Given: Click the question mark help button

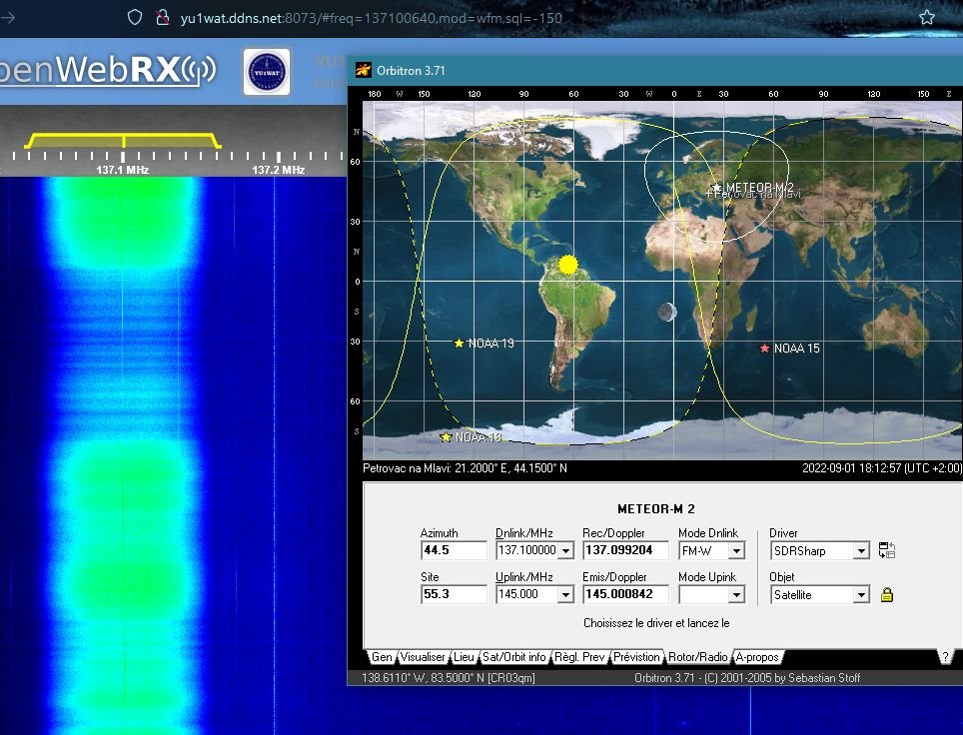Looking at the screenshot, I should pyautogui.click(x=946, y=657).
